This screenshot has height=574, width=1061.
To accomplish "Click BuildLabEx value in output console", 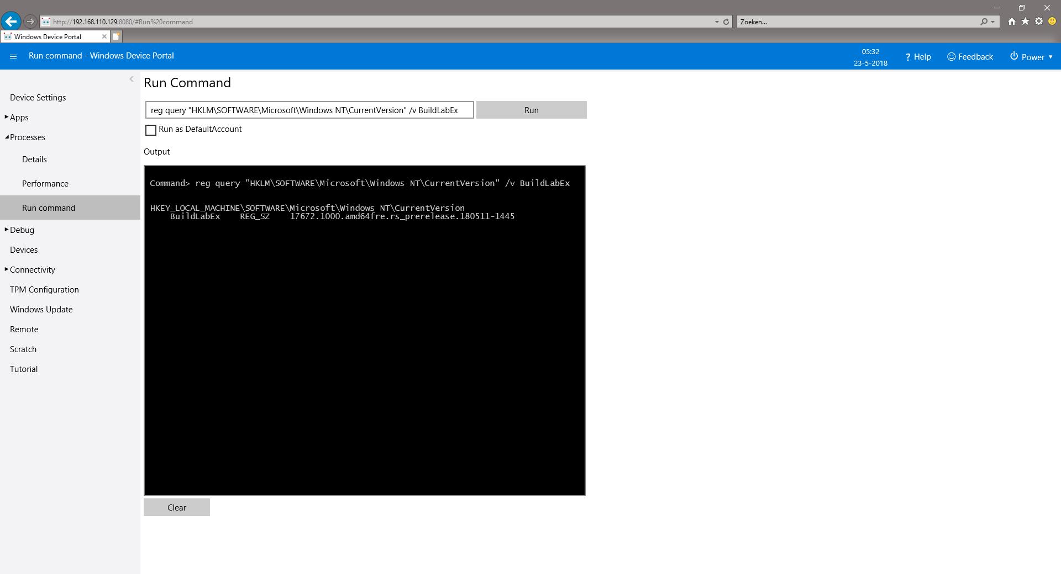I will tap(402, 216).
